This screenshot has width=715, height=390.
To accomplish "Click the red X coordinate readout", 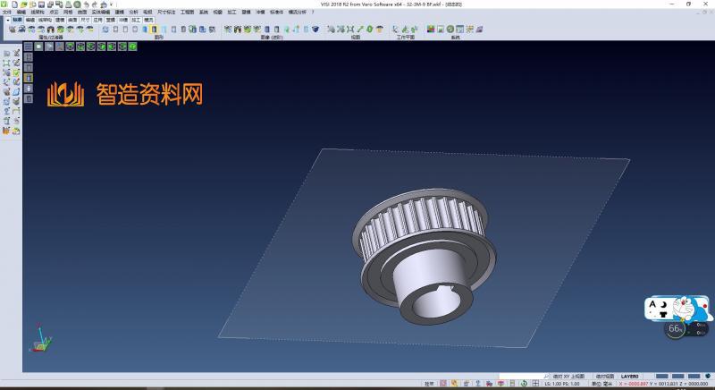I will click(x=633, y=384).
